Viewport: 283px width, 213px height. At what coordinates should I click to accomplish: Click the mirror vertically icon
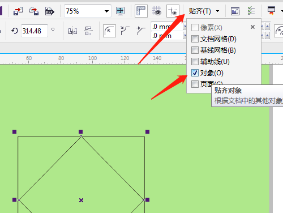pyautogui.click(x=88, y=31)
